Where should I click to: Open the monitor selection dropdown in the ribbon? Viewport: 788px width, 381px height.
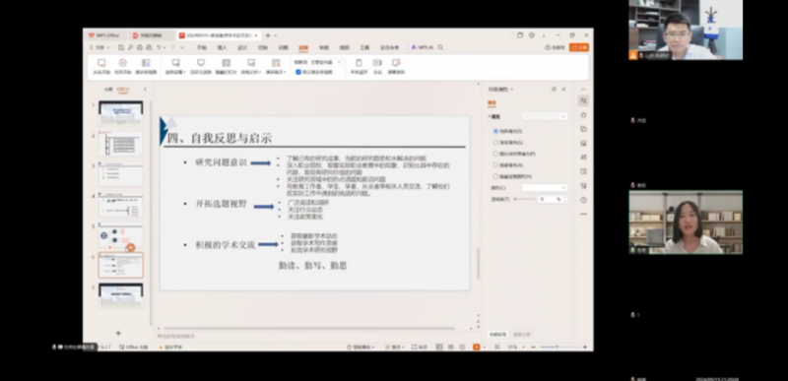click(325, 62)
